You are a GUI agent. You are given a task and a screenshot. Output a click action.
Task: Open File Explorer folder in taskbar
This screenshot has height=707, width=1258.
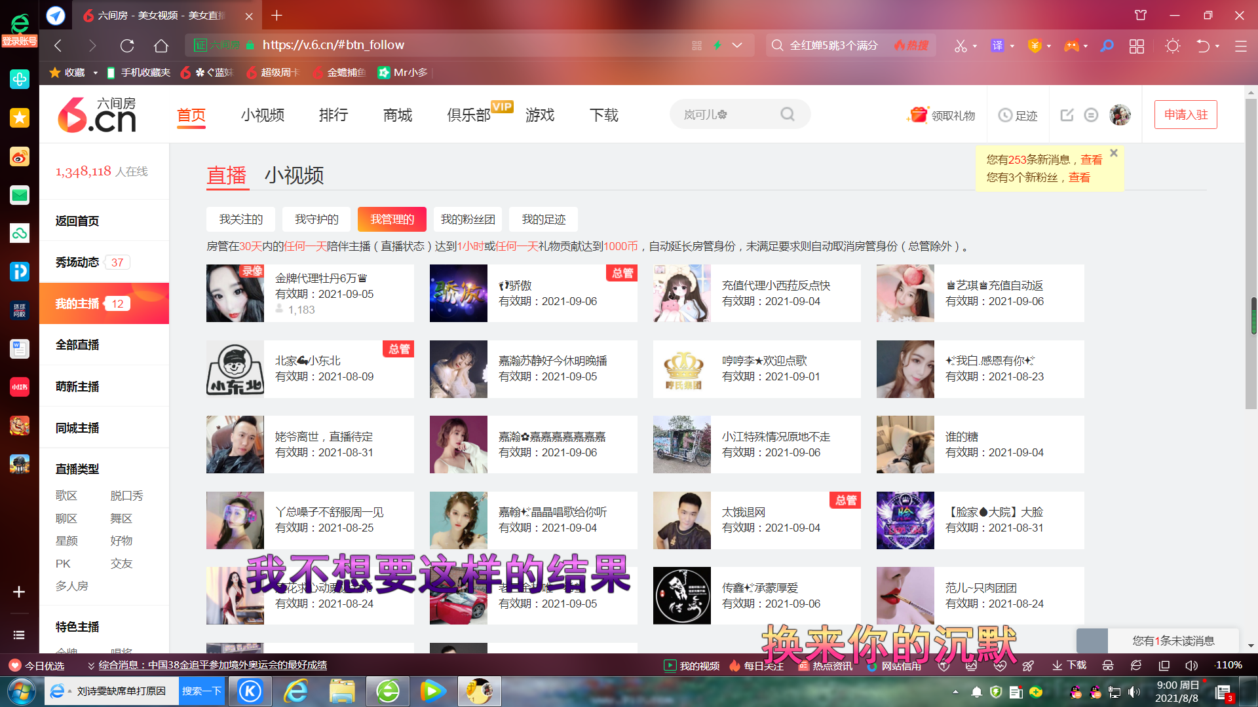(342, 691)
